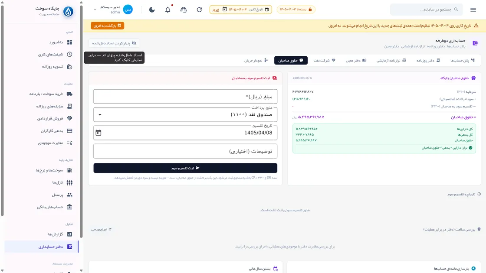This screenshot has width=486, height=273.
Task: Select the حقوق صاحبان tab
Action: pyautogui.click(x=291, y=60)
